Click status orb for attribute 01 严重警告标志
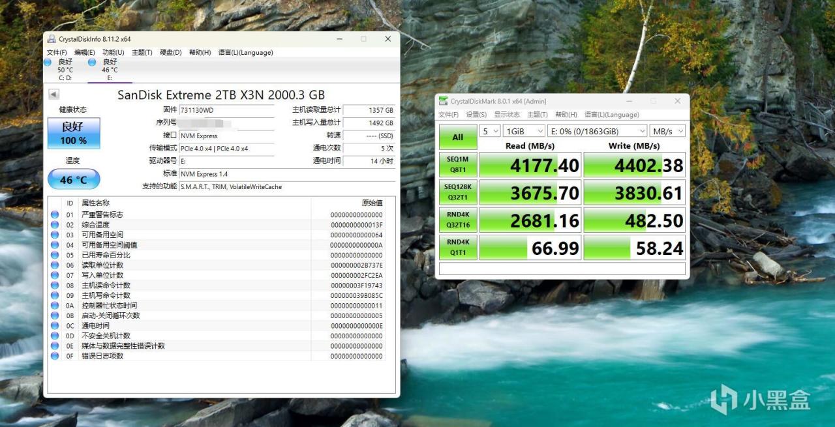This screenshot has height=427, width=835. pos(55,214)
